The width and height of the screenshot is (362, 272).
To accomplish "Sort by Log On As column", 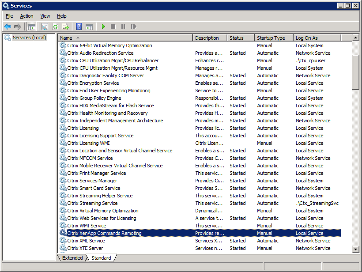I will pyautogui.click(x=317, y=38).
